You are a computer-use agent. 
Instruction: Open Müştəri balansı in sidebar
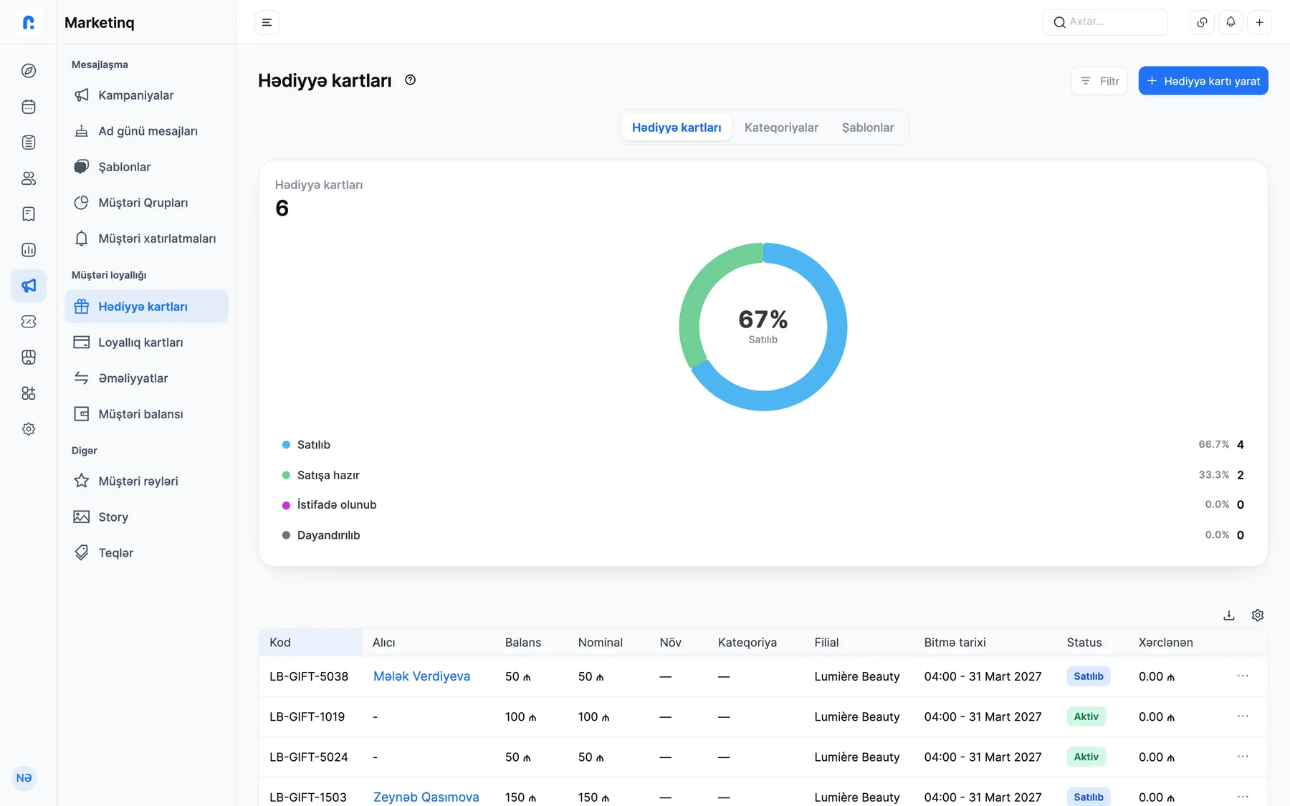(x=146, y=414)
